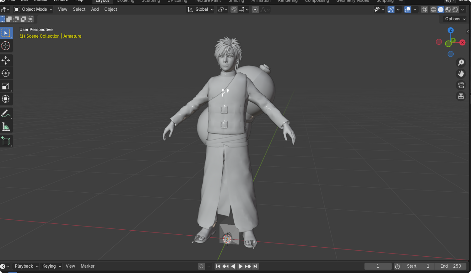The height and width of the screenshot is (273, 471).
Task: Open the Object menu
Action: click(111, 9)
